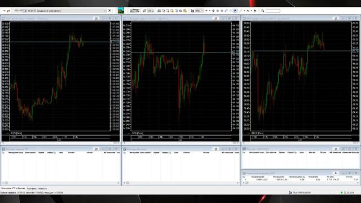Open the text tool dropdown arrow

point(252,11)
